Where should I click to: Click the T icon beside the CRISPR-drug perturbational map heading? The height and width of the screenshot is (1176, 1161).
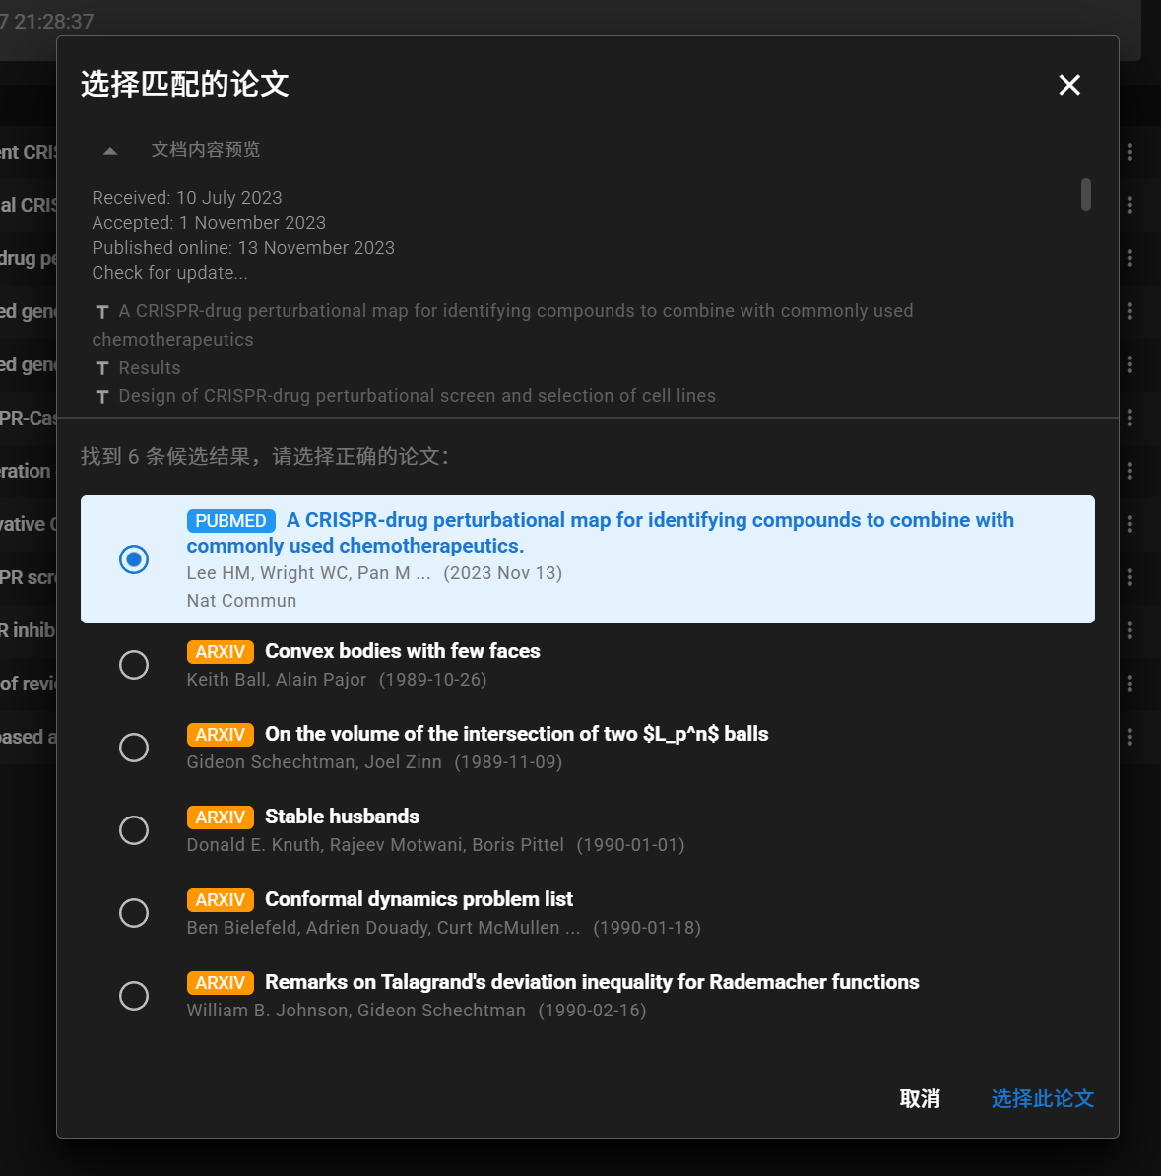pyautogui.click(x=102, y=310)
